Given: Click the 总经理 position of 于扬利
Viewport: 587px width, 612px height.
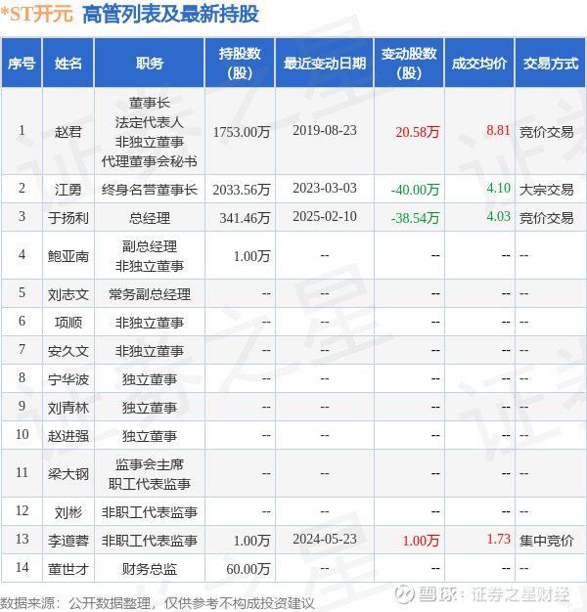Looking at the screenshot, I should [149, 218].
